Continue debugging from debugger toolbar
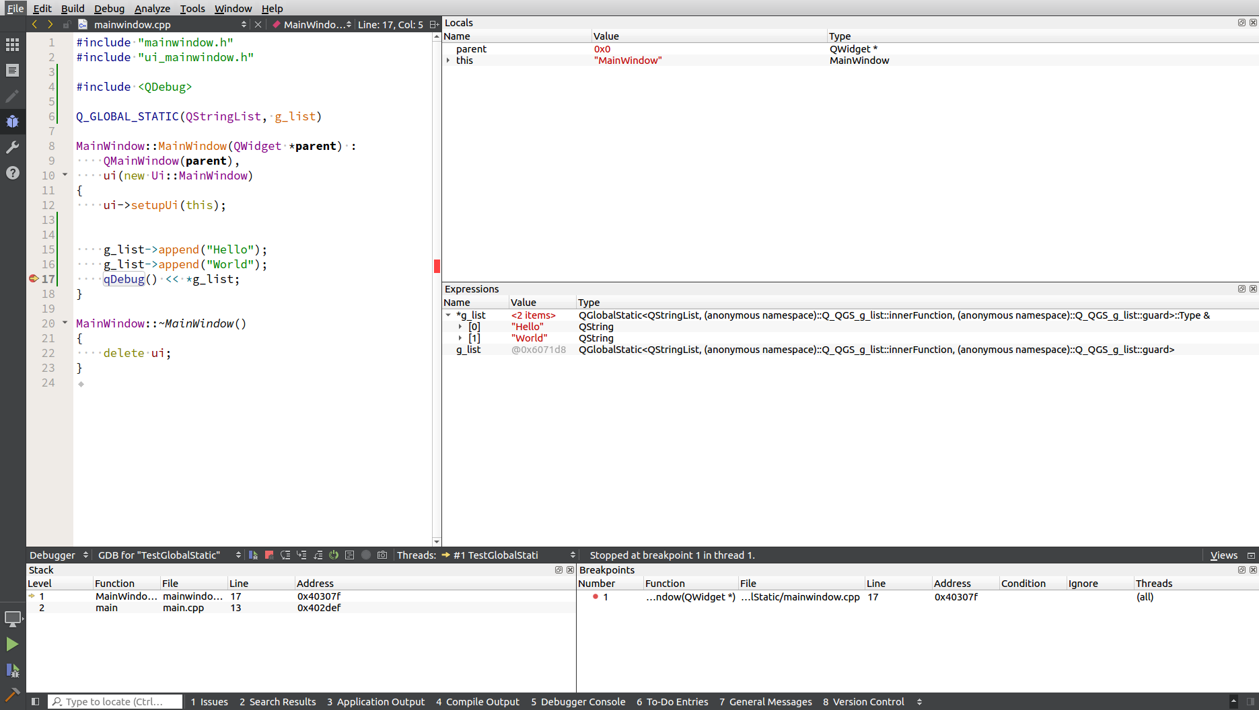Screen dimensions: 1259x710 [x=253, y=555]
